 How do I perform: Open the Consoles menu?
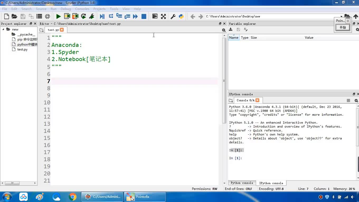(82, 9)
